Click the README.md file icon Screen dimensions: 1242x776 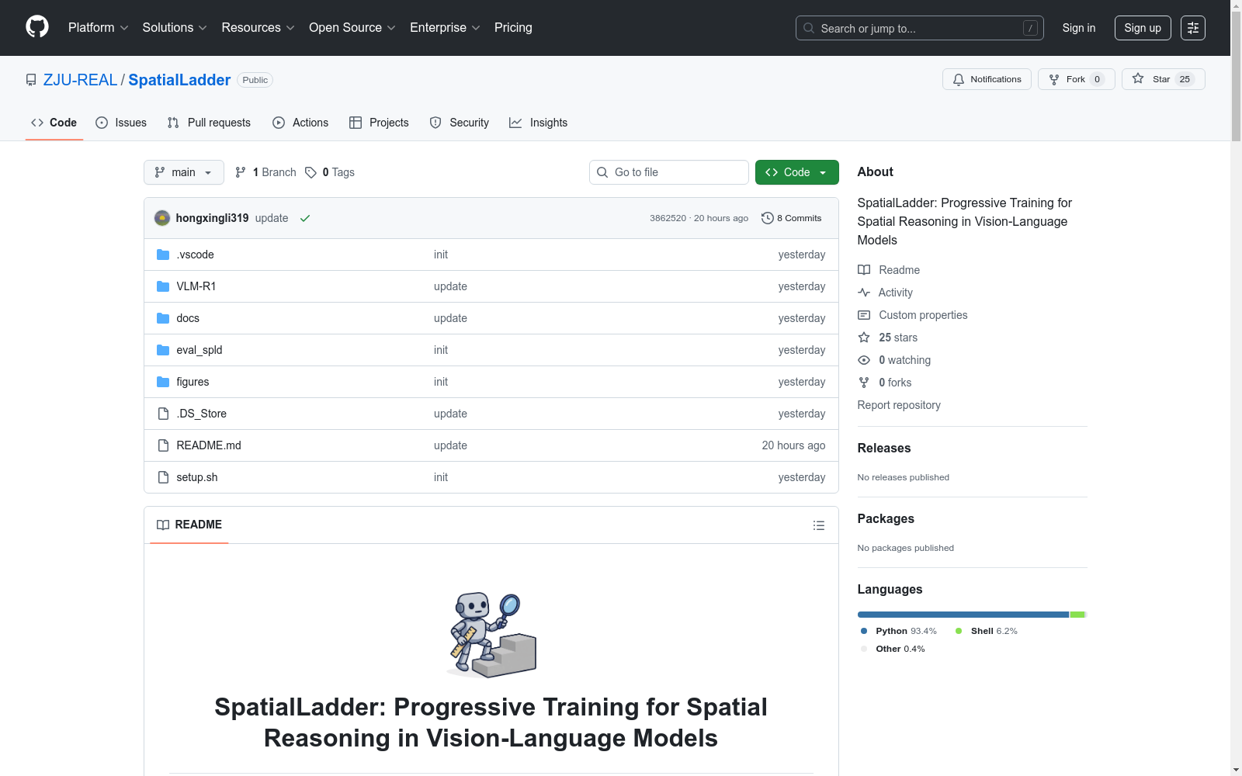(163, 445)
